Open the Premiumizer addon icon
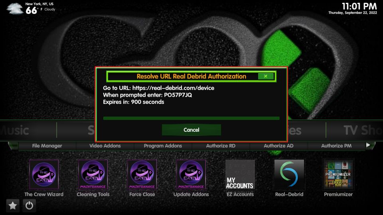383x215 pixels. [338, 174]
